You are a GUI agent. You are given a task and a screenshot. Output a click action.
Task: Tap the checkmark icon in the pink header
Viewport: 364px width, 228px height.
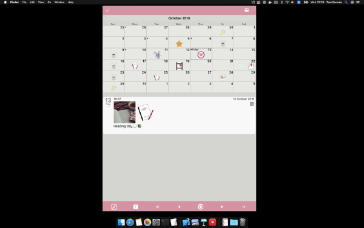tap(107, 10)
